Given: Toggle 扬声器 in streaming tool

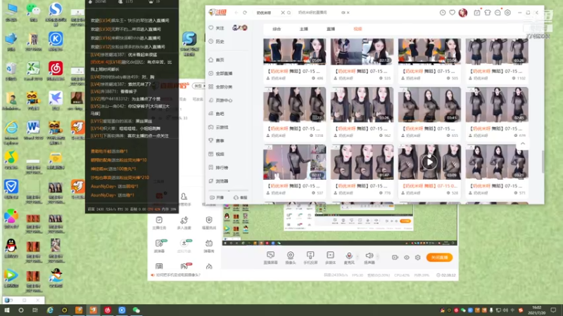Looking at the screenshot, I should [369, 258].
